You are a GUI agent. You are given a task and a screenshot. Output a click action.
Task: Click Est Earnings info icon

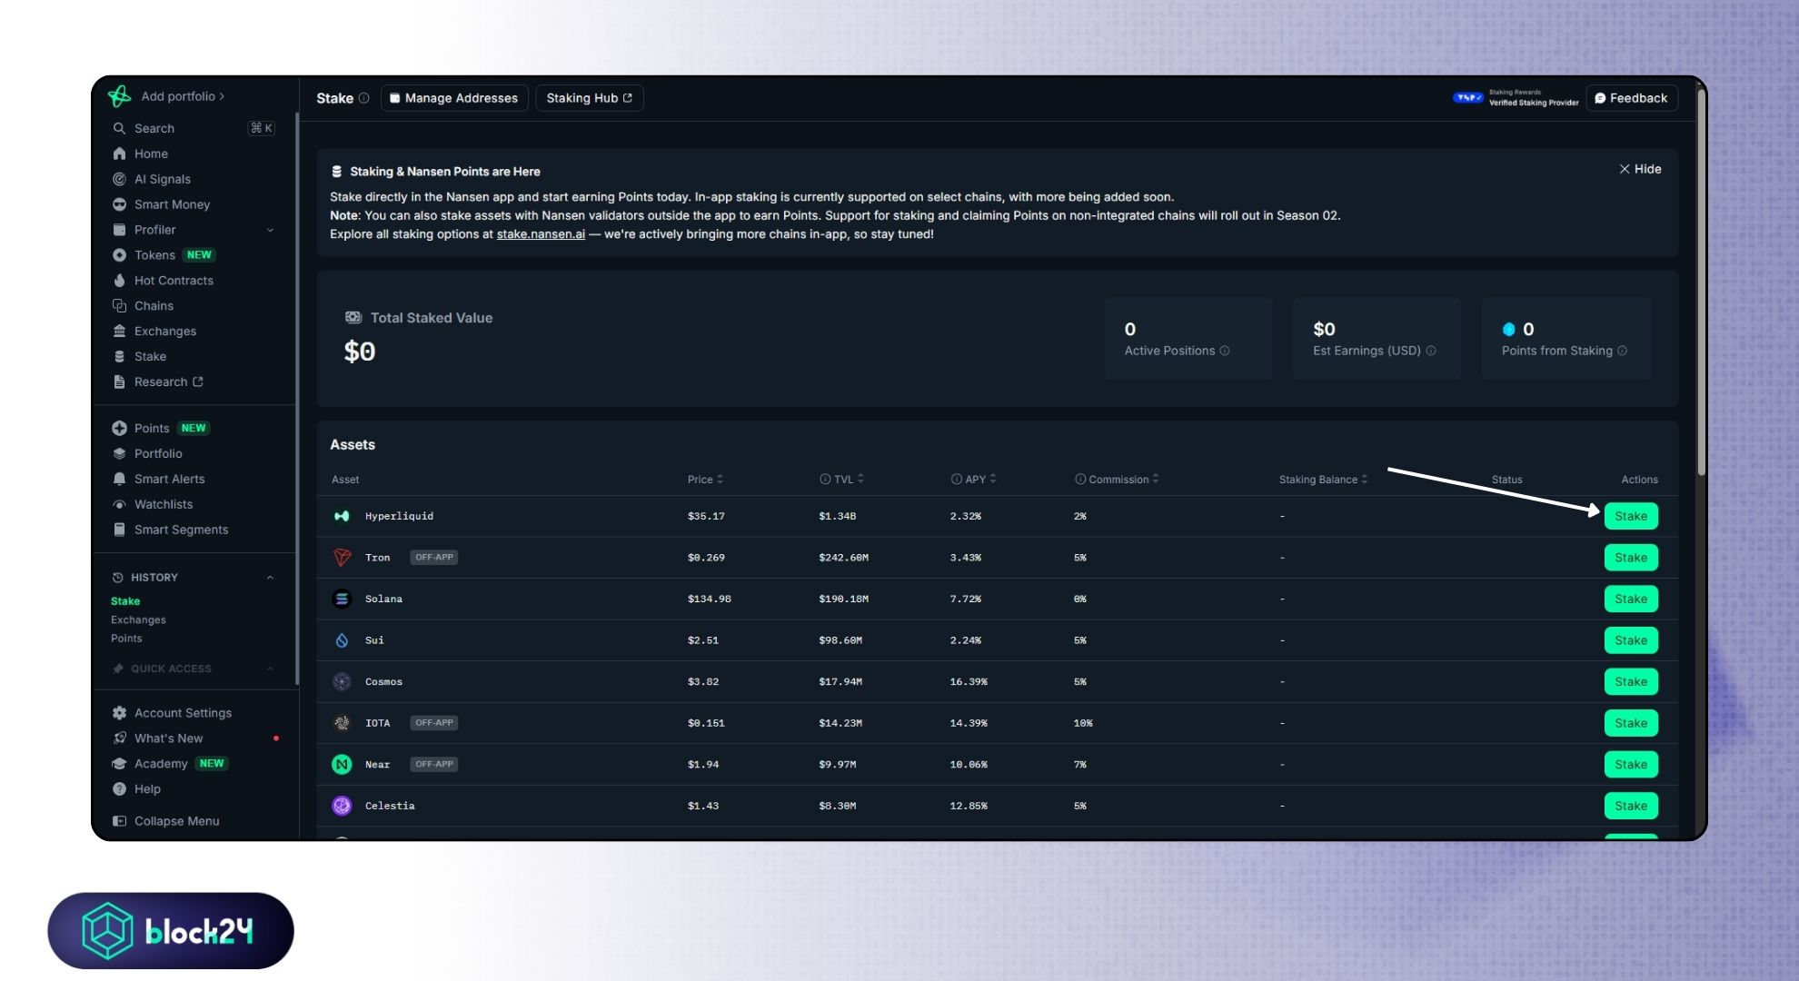coord(1431,351)
